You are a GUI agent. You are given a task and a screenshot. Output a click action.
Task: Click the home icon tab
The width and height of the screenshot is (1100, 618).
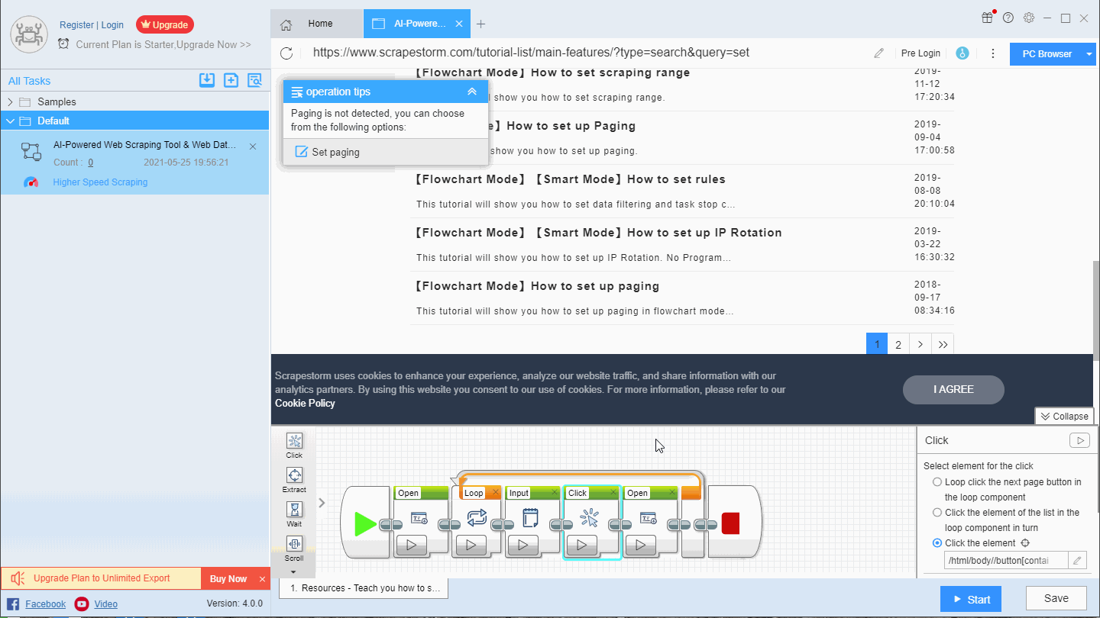pos(286,24)
